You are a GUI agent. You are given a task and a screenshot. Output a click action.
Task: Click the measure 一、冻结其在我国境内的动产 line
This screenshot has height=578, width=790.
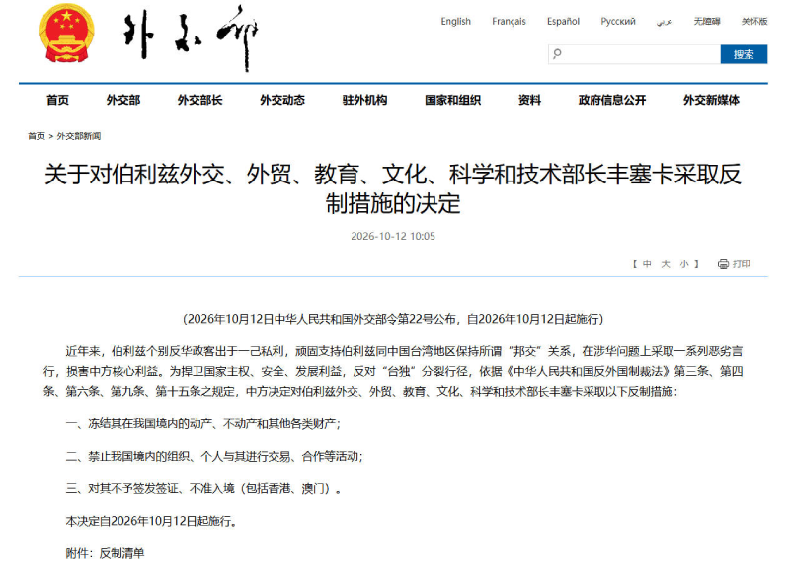[203, 423]
